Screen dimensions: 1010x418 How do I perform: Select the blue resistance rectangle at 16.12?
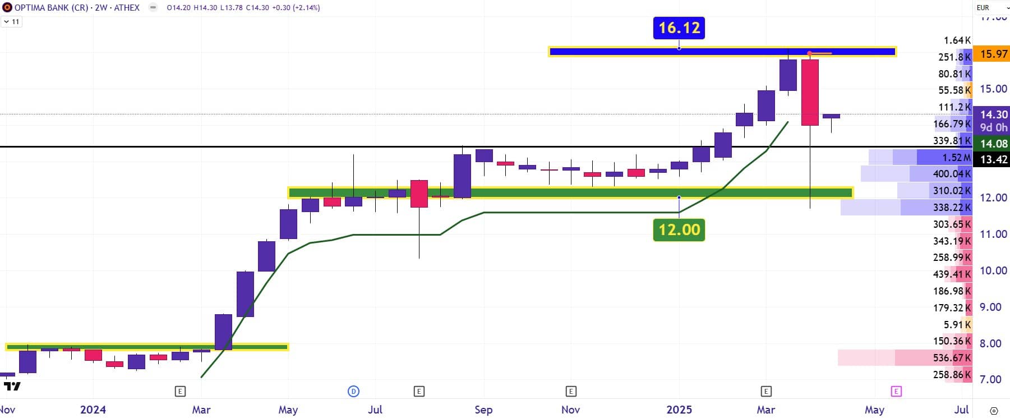point(722,52)
